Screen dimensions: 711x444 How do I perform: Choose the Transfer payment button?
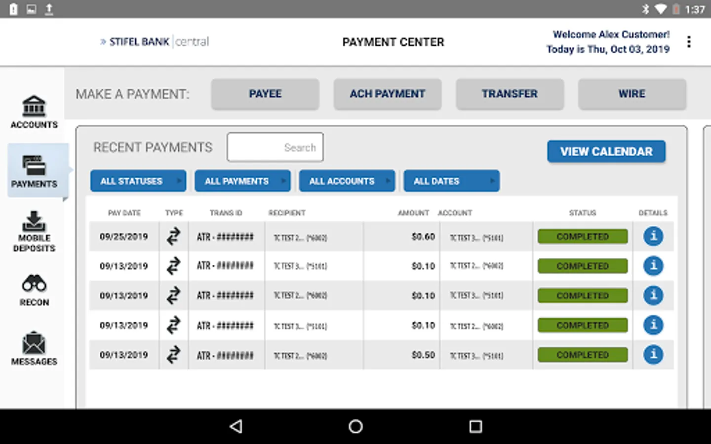coord(510,94)
